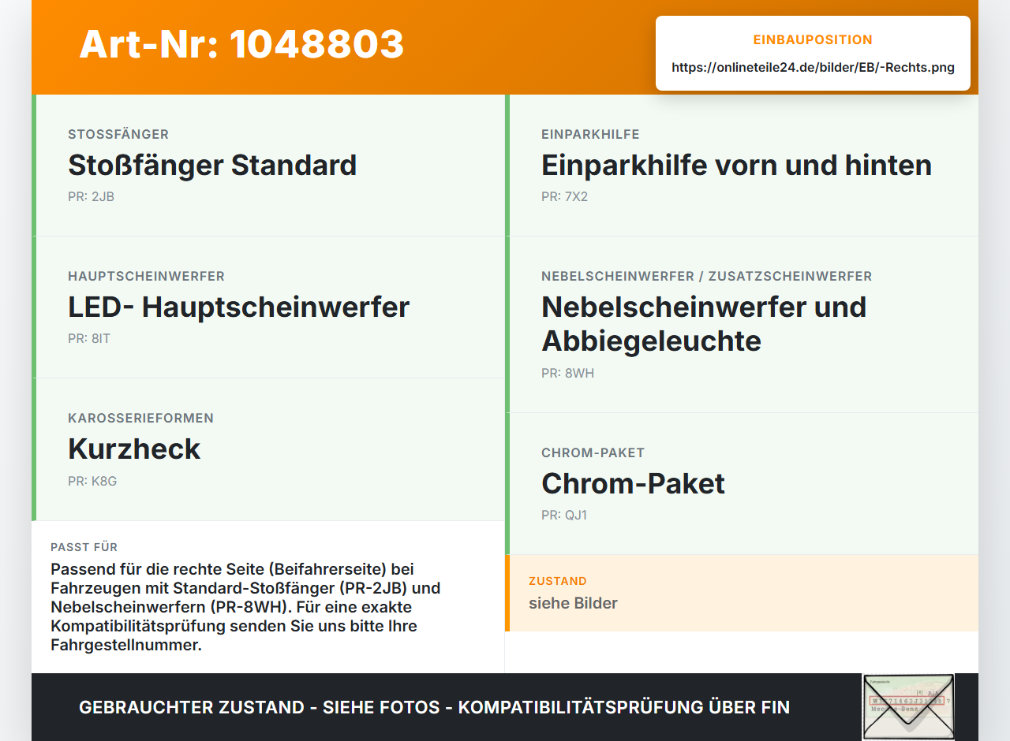1010x741 pixels.
Task: Click the small 'CHROM-PAKET' category label
Action: pos(593,453)
